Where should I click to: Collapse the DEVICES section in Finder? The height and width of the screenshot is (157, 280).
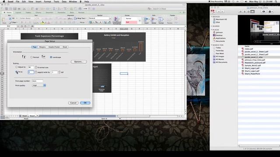pos(212,17)
